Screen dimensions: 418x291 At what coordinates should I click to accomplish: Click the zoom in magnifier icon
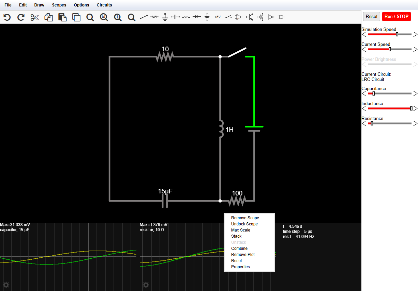point(118,17)
